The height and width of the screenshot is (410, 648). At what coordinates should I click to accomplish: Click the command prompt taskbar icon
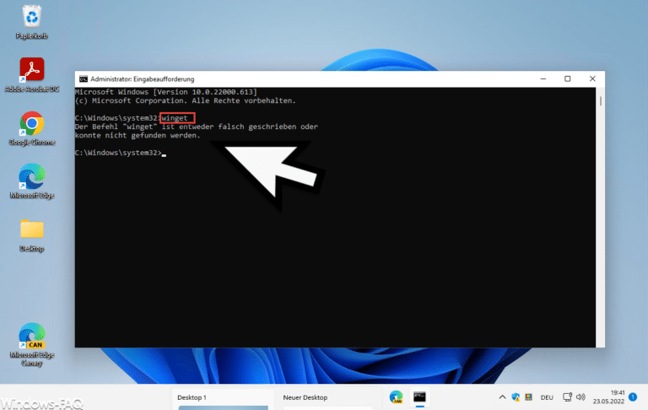point(419,397)
